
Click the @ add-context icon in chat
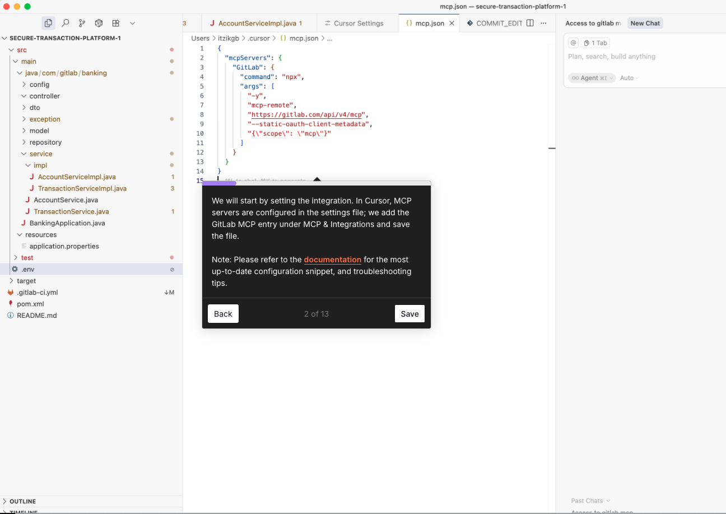click(x=574, y=43)
